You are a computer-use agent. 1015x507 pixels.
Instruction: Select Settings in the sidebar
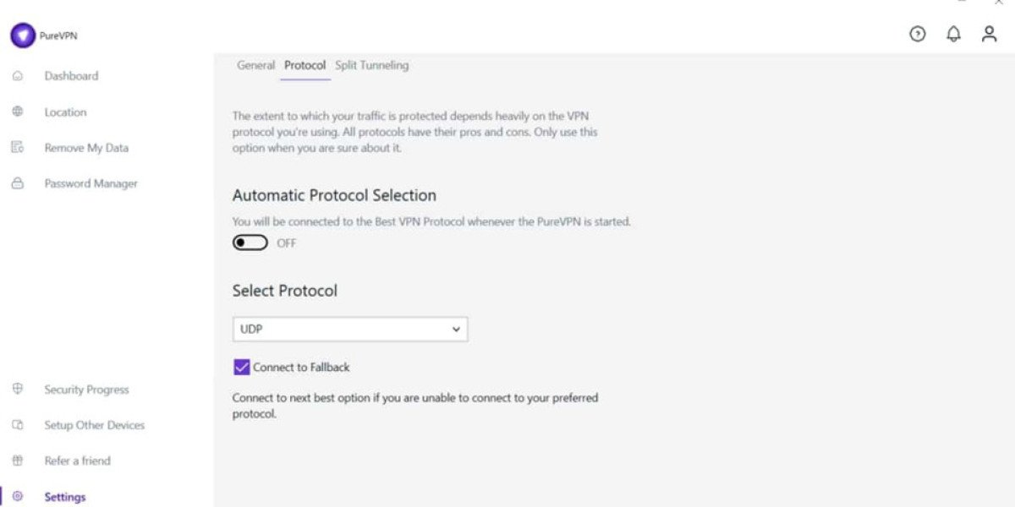[x=65, y=496]
